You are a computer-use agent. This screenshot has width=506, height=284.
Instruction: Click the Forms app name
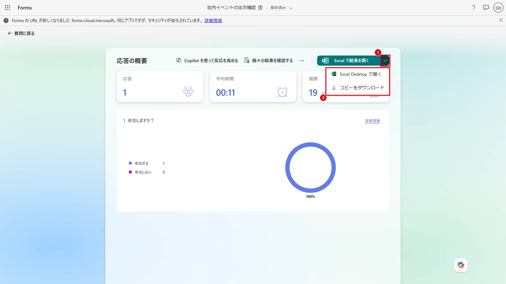click(x=25, y=8)
